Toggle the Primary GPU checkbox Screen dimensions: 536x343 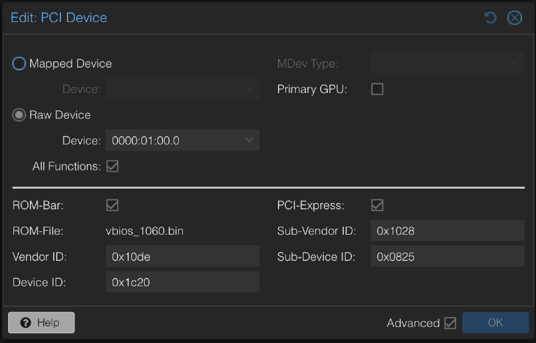tap(377, 89)
